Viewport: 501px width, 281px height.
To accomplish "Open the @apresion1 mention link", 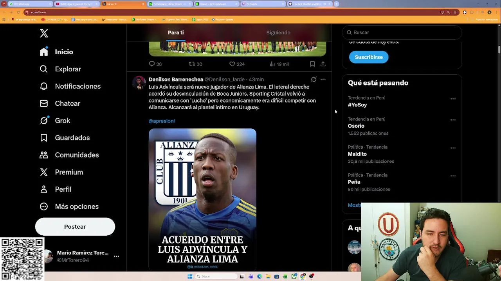I will [162, 121].
